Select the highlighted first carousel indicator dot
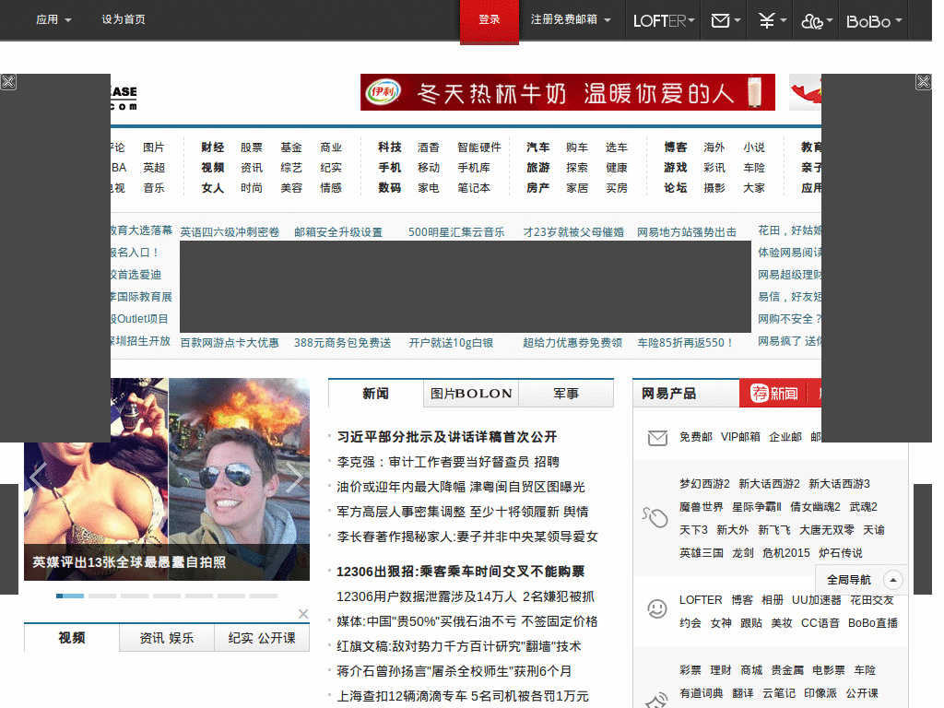The height and width of the screenshot is (708, 944). pyautogui.click(x=69, y=596)
